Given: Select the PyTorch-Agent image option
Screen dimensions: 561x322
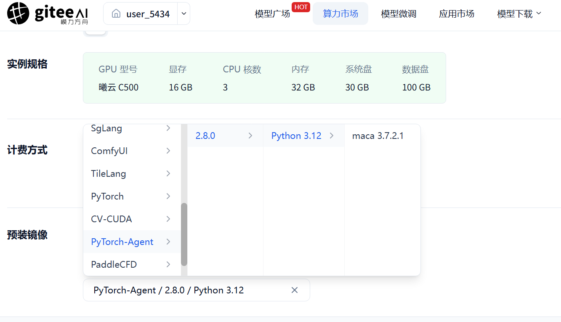Looking at the screenshot, I should point(132,242).
